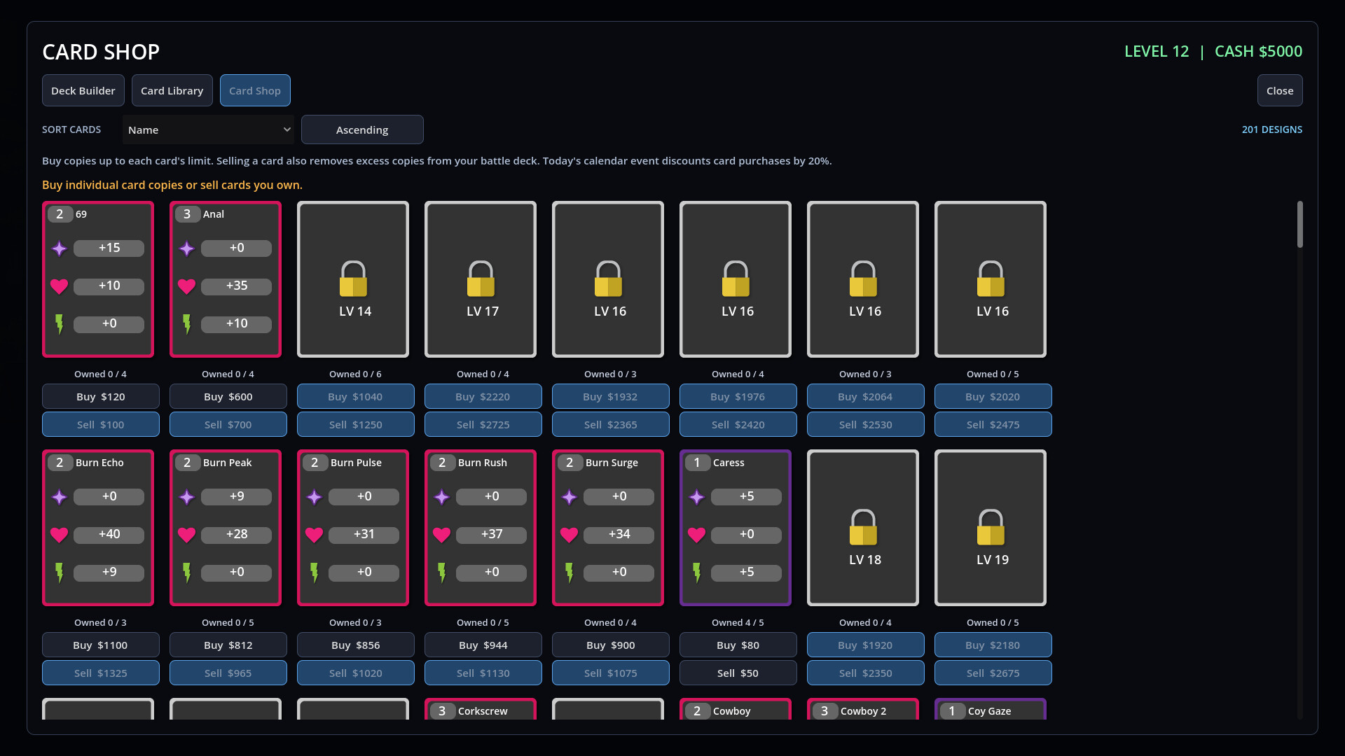Click the lightning icon on Caress card
This screenshot has width=1345, height=756.
click(x=697, y=573)
